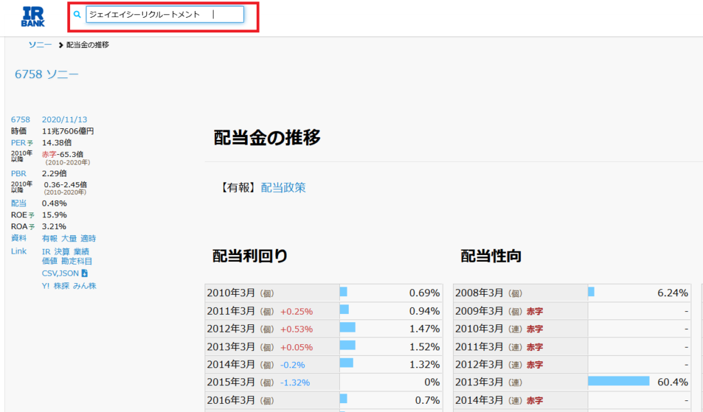703x412 pixels.
Task: Open the 価値 link
Action: [x=49, y=261]
